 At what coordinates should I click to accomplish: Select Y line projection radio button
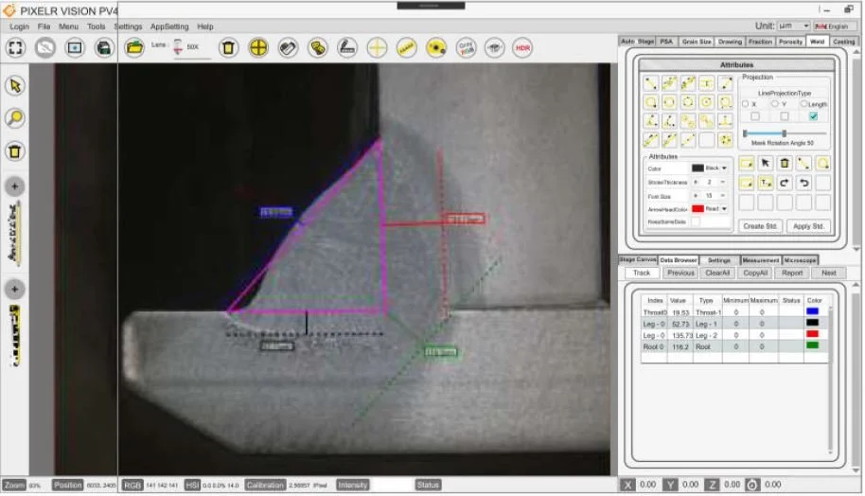(x=775, y=104)
